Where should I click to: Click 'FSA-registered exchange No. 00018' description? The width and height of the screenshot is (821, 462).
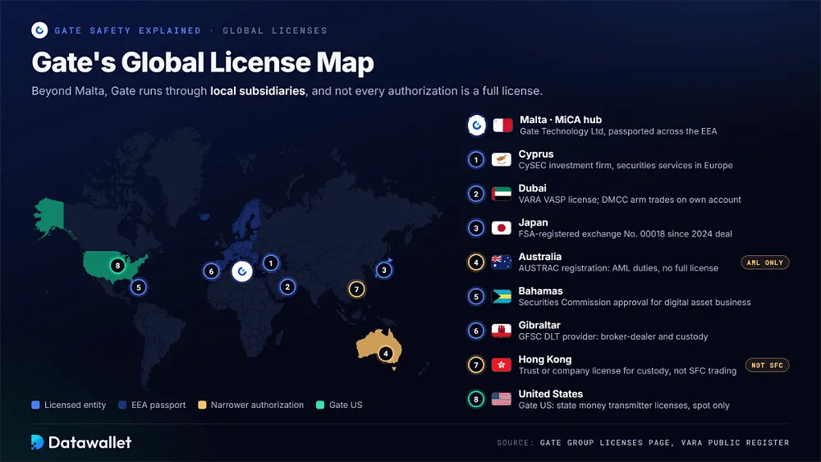click(x=625, y=234)
